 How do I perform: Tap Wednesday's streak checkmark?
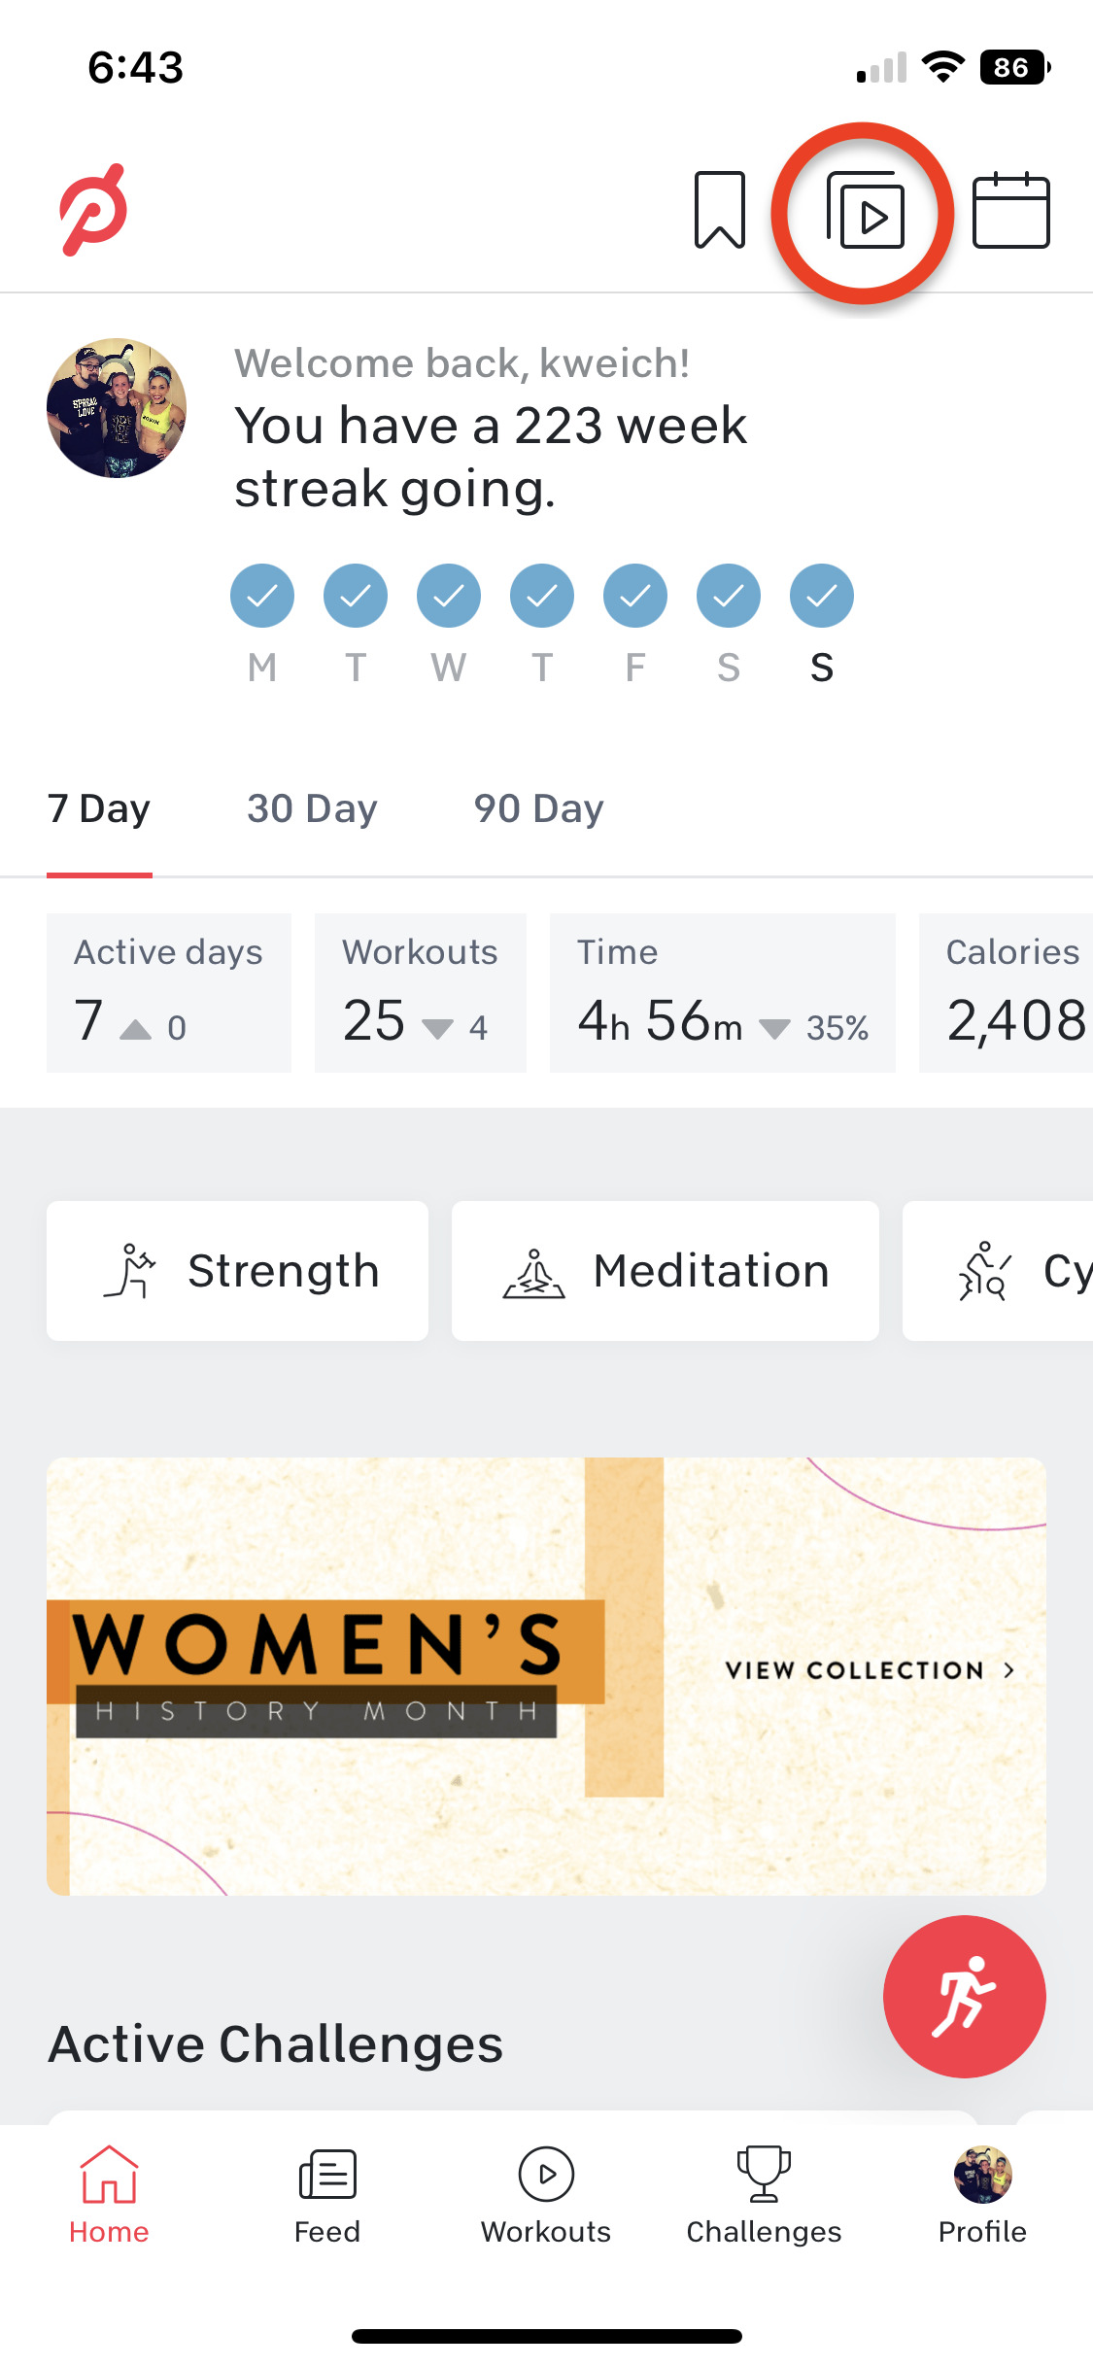[449, 596]
